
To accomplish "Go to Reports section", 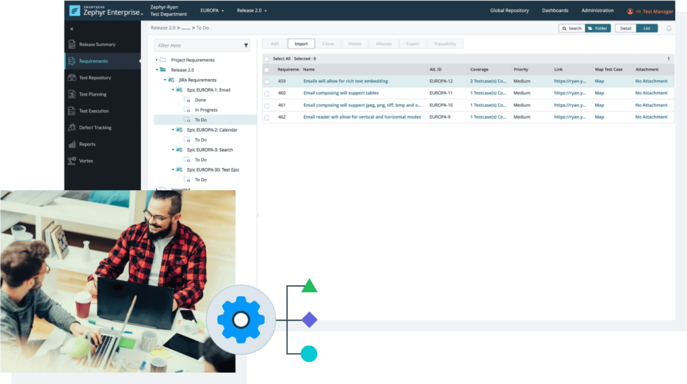I will 87,144.
